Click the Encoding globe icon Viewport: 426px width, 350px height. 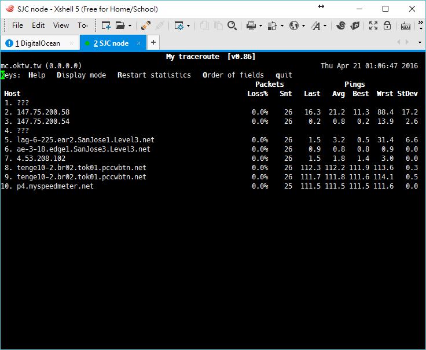[x=293, y=25]
